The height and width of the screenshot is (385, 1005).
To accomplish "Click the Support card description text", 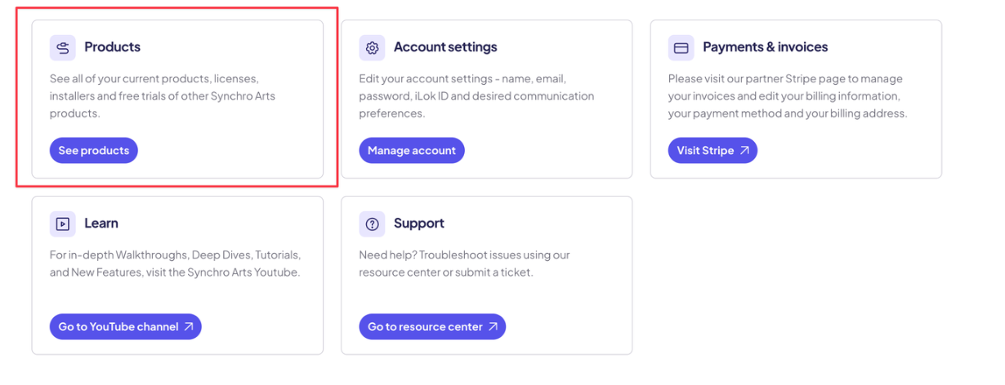I will click(x=463, y=263).
